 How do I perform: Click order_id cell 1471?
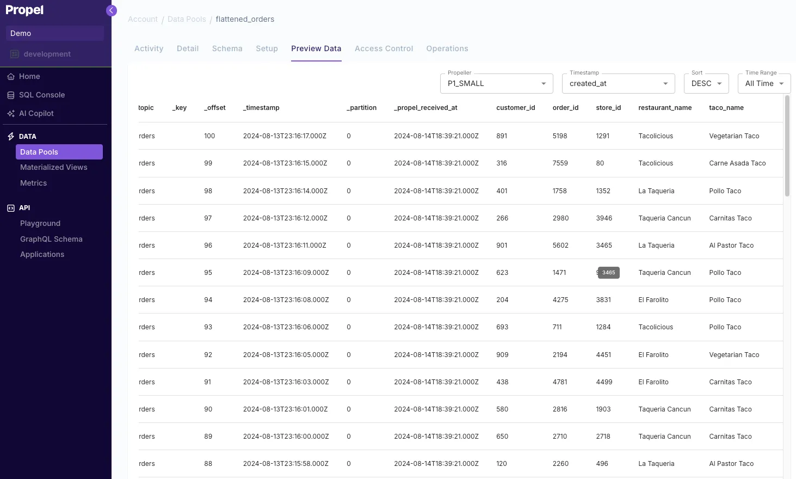559,273
